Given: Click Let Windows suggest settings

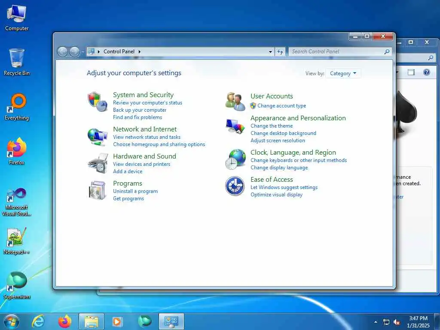Looking at the screenshot, I should point(284,187).
